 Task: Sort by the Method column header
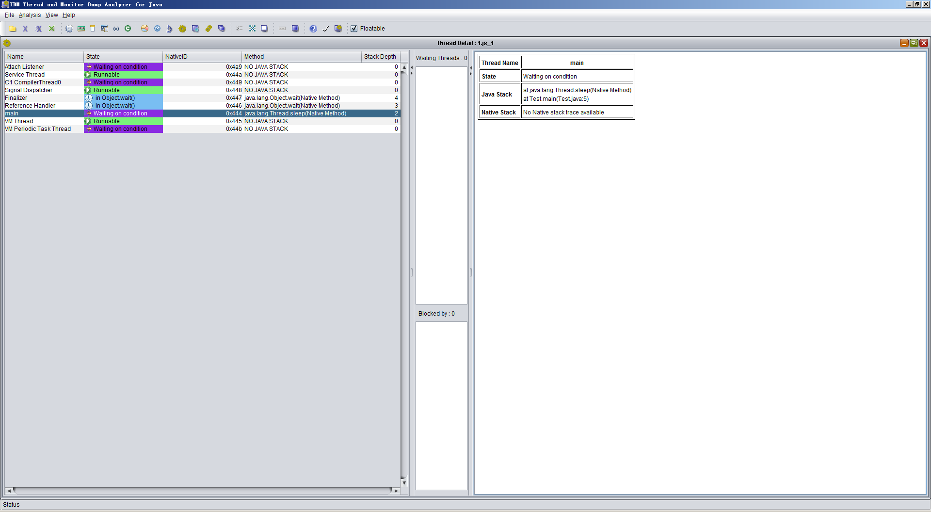[302, 57]
